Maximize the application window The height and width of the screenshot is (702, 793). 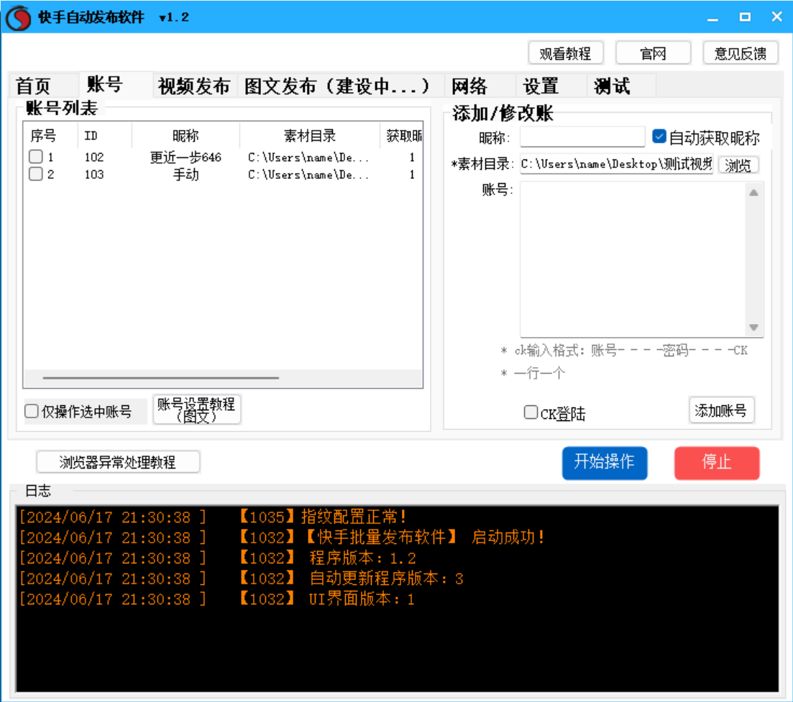[745, 17]
